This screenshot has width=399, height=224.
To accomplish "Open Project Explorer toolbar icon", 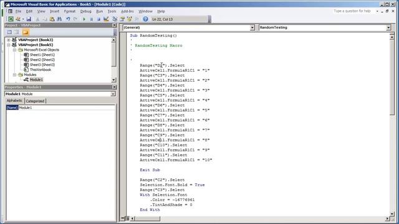I will (115, 19).
